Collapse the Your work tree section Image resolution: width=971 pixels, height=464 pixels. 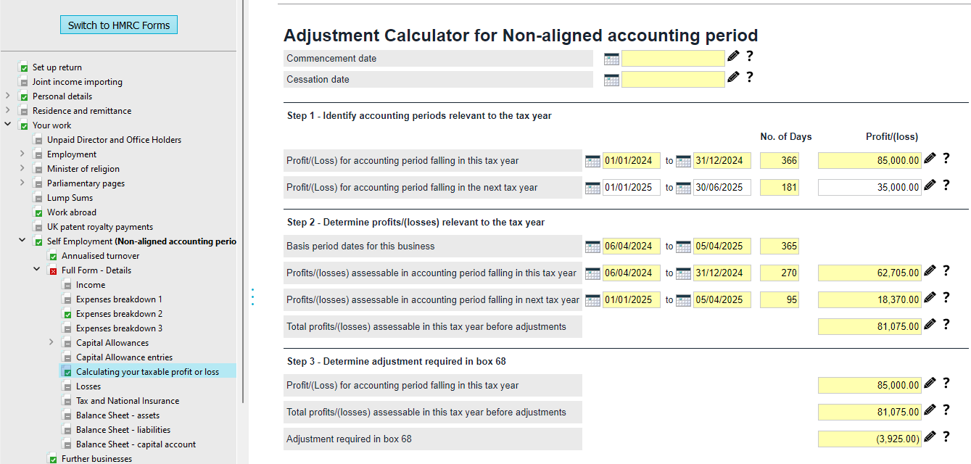(x=8, y=125)
